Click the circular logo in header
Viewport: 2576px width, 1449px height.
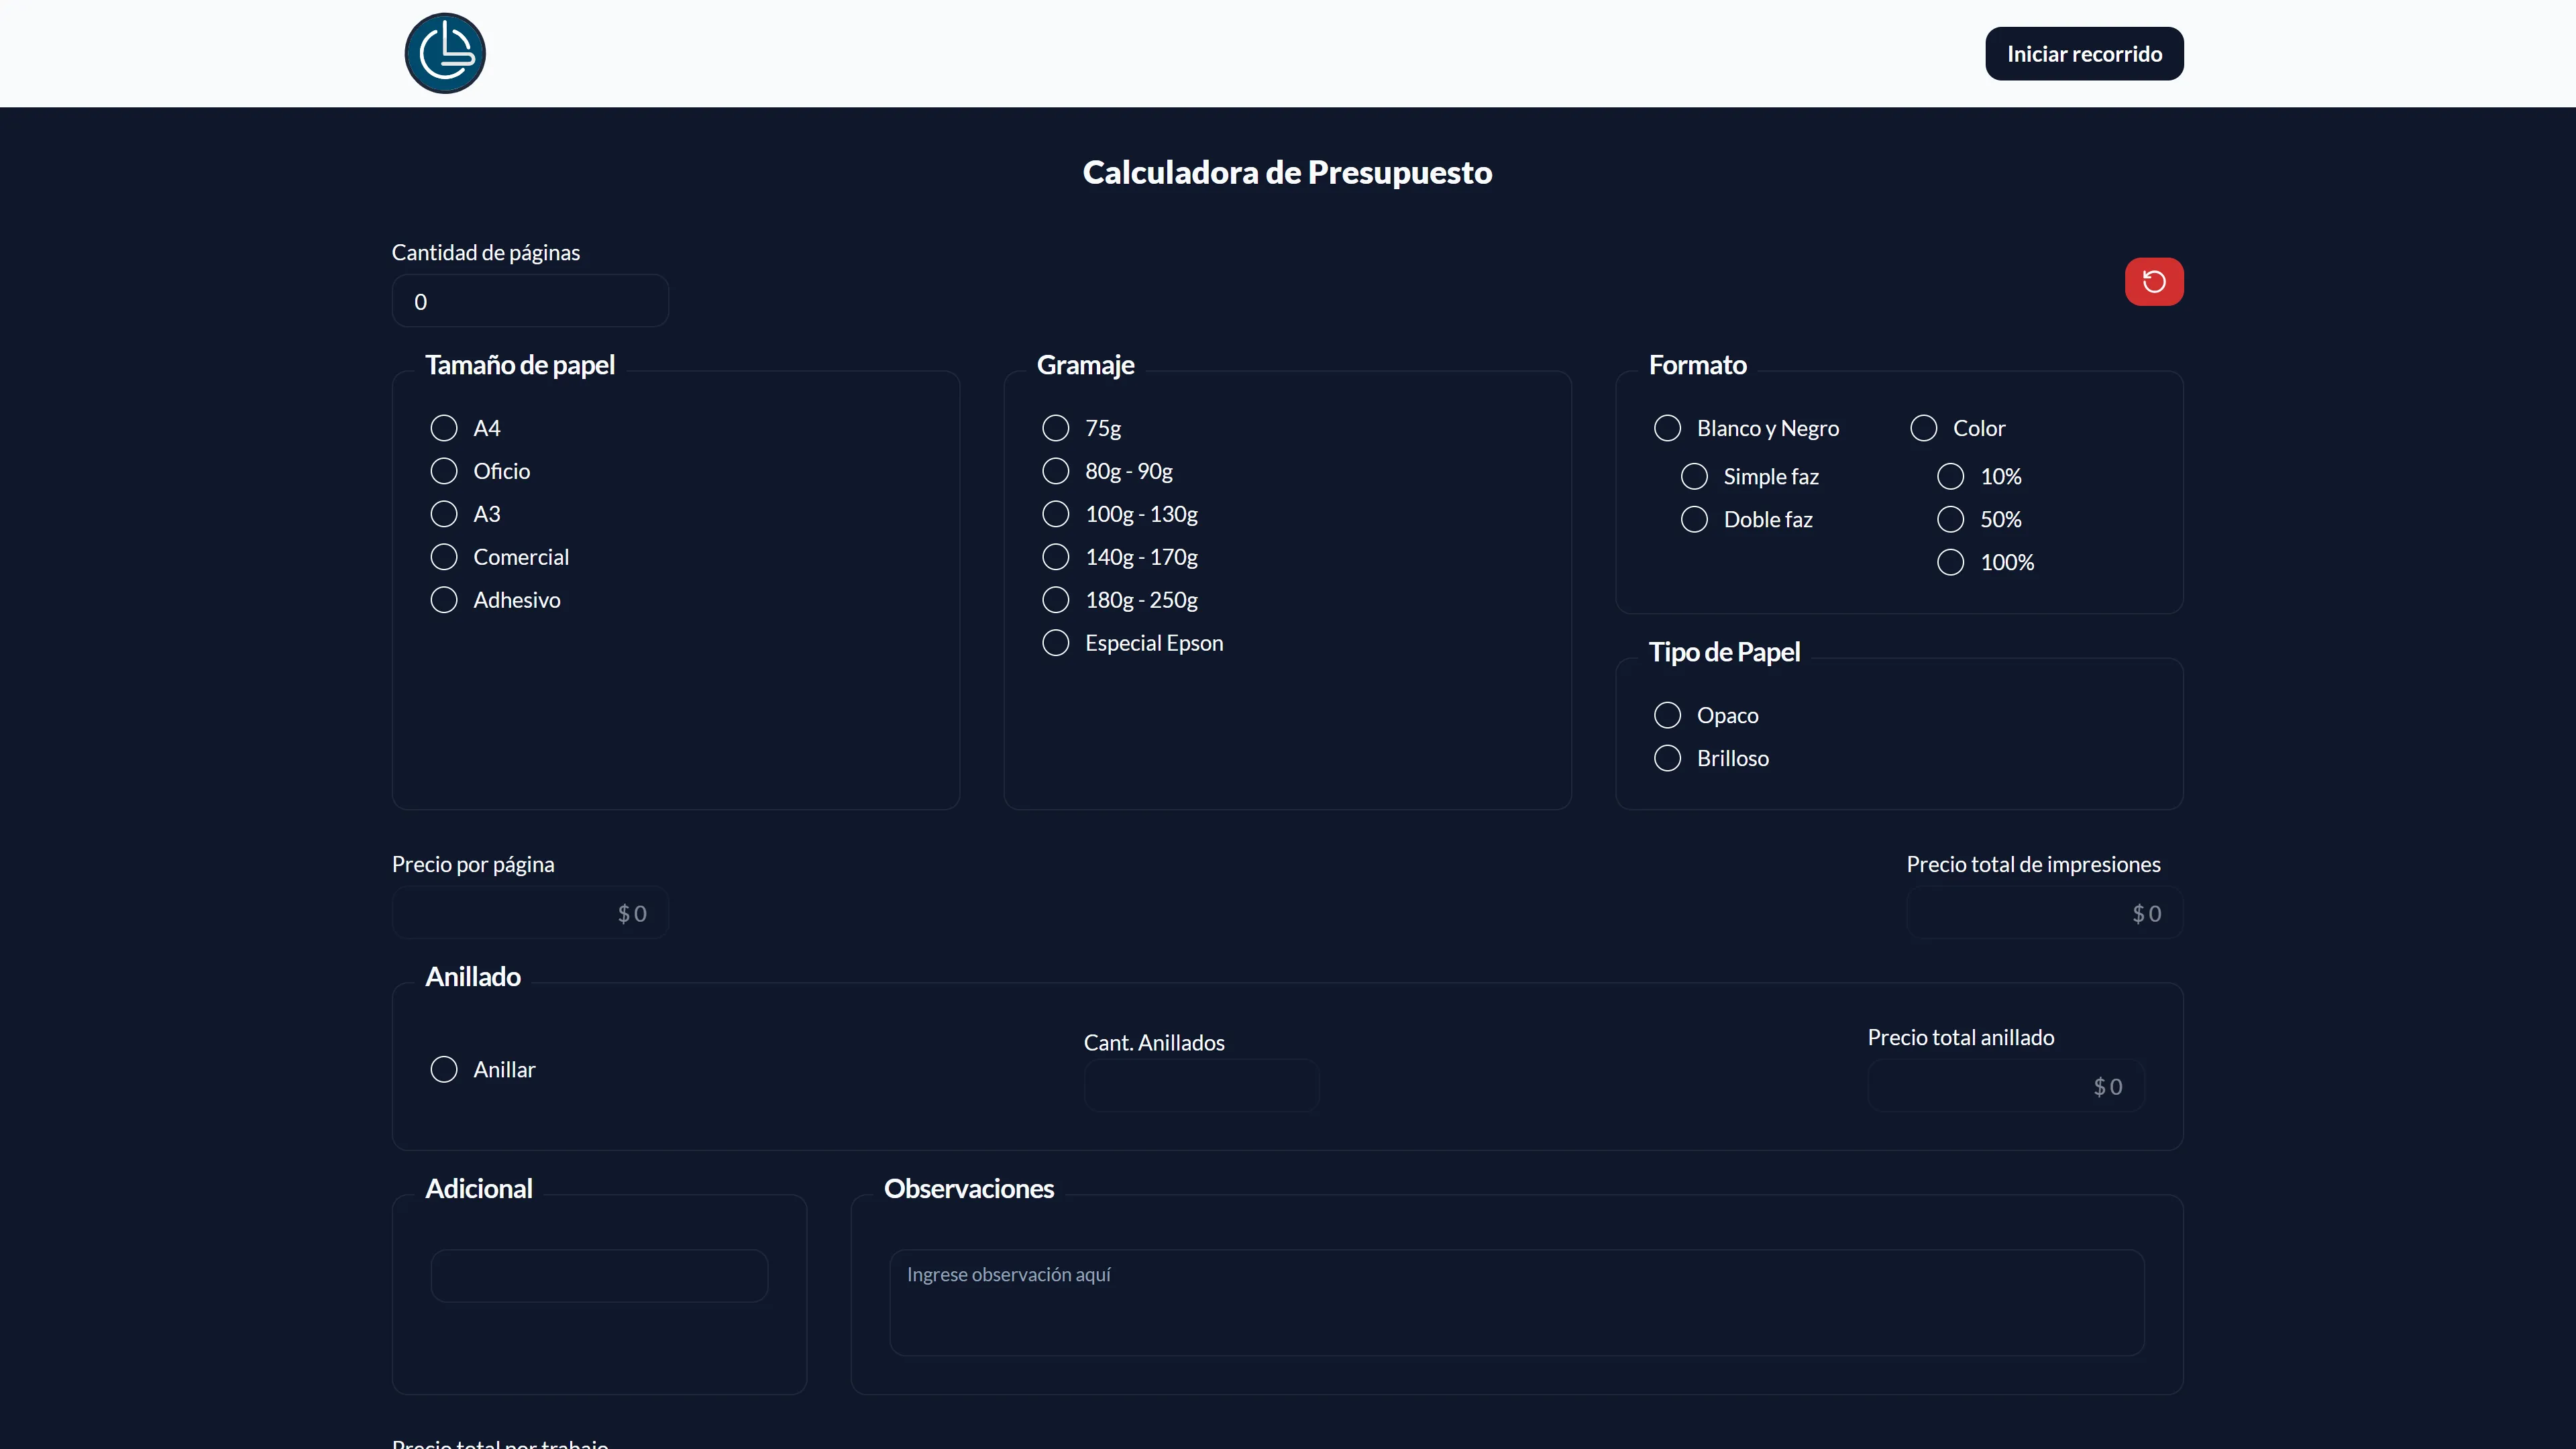pos(445,53)
